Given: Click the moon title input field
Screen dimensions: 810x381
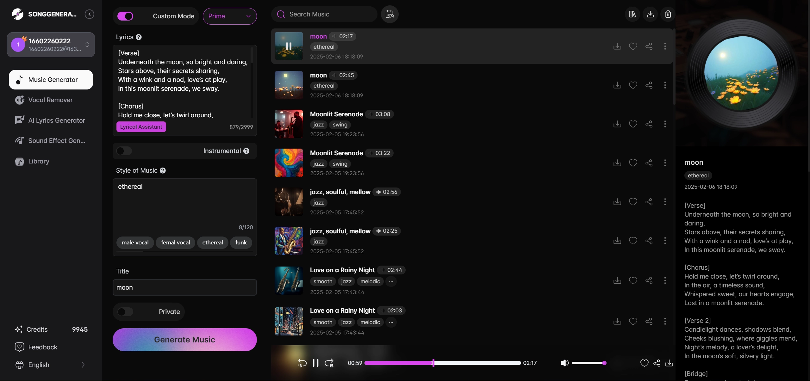Looking at the screenshot, I should tap(185, 287).
